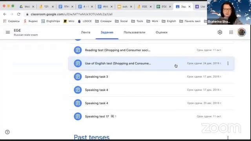
Task: Click the address bar URL
Action: pos(71,14)
